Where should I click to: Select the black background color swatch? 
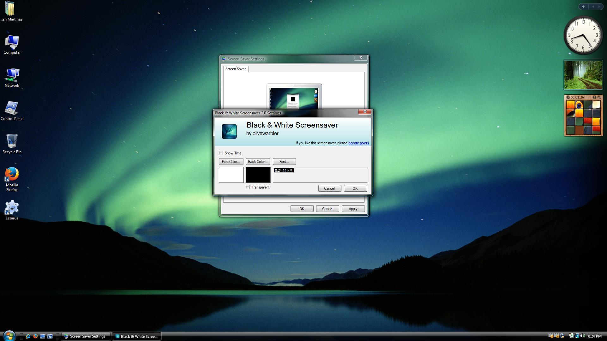tap(258, 175)
